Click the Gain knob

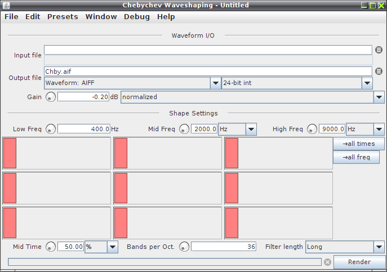(51, 97)
